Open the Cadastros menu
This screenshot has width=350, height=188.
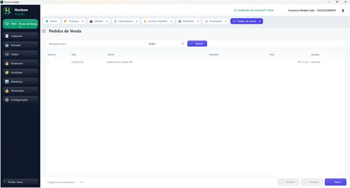[20, 36]
